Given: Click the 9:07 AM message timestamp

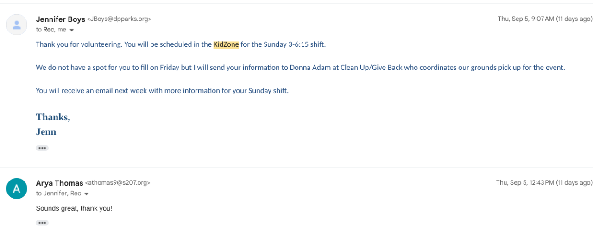Looking at the screenshot, I should [x=545, y=19].
